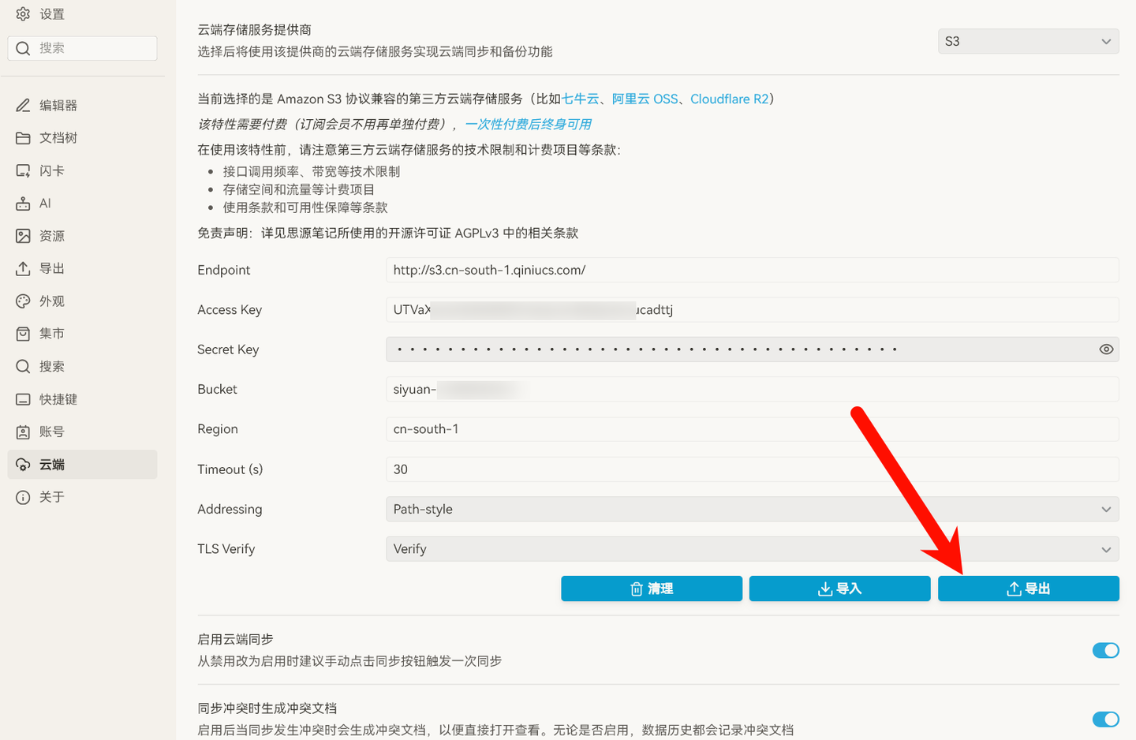The width and height of the screenshot is (1136, 740).
Task: Show the Secret Key with eye icon
Action: 1106,349
